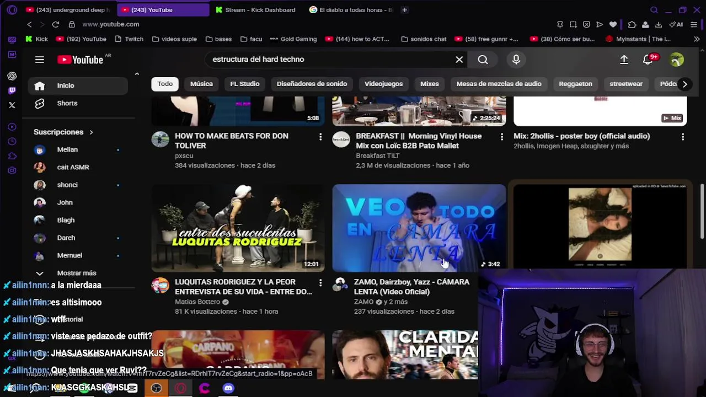
Task: Select the Mixes filter chip
Action: 430,84
